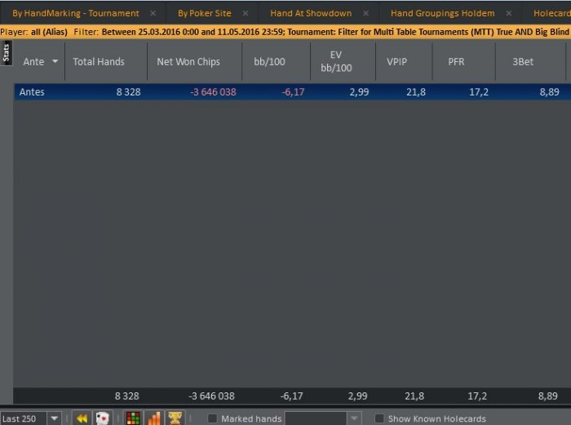The image size is (571, 425).
Task: Enable Show Known Holecards checkbox
Action: (x=379, y=418)
